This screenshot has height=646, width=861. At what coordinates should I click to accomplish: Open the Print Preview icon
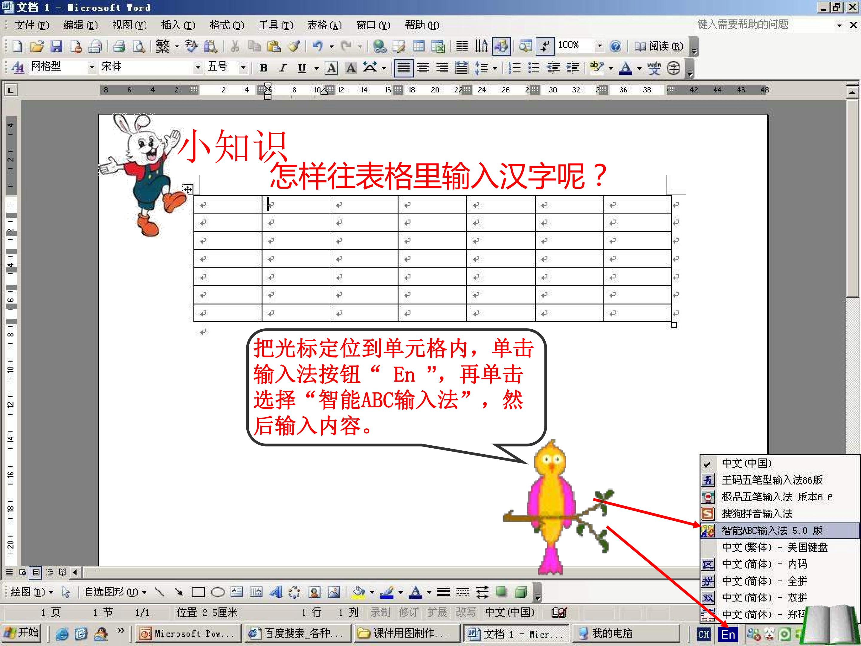[139, 46]
